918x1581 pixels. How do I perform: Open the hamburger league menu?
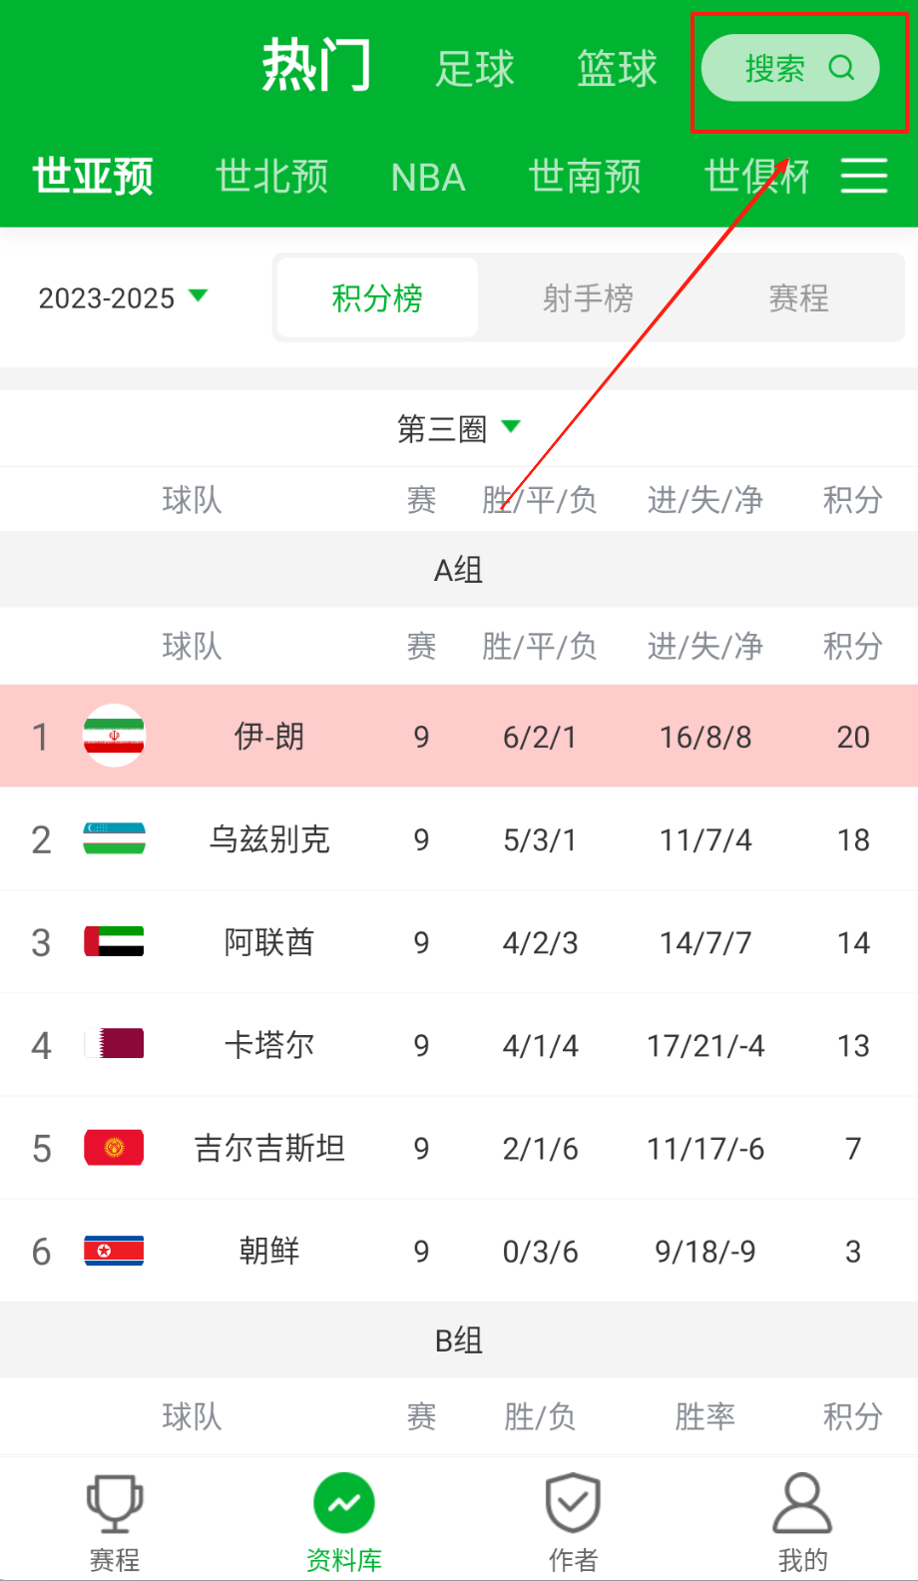[x=864, y=176]
